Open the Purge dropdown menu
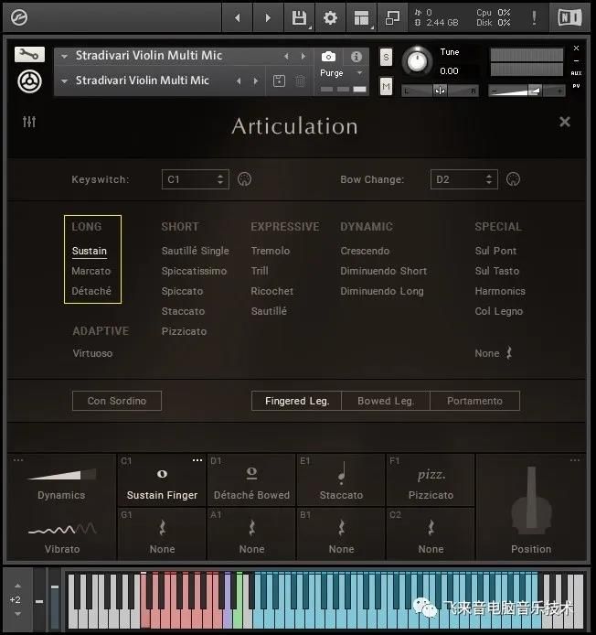 pyautogui.click(x=341, y=73)
